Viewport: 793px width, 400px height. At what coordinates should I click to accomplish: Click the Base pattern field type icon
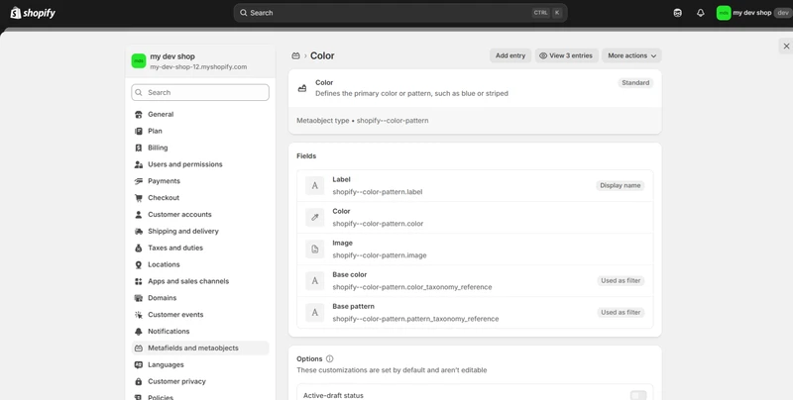314,313
